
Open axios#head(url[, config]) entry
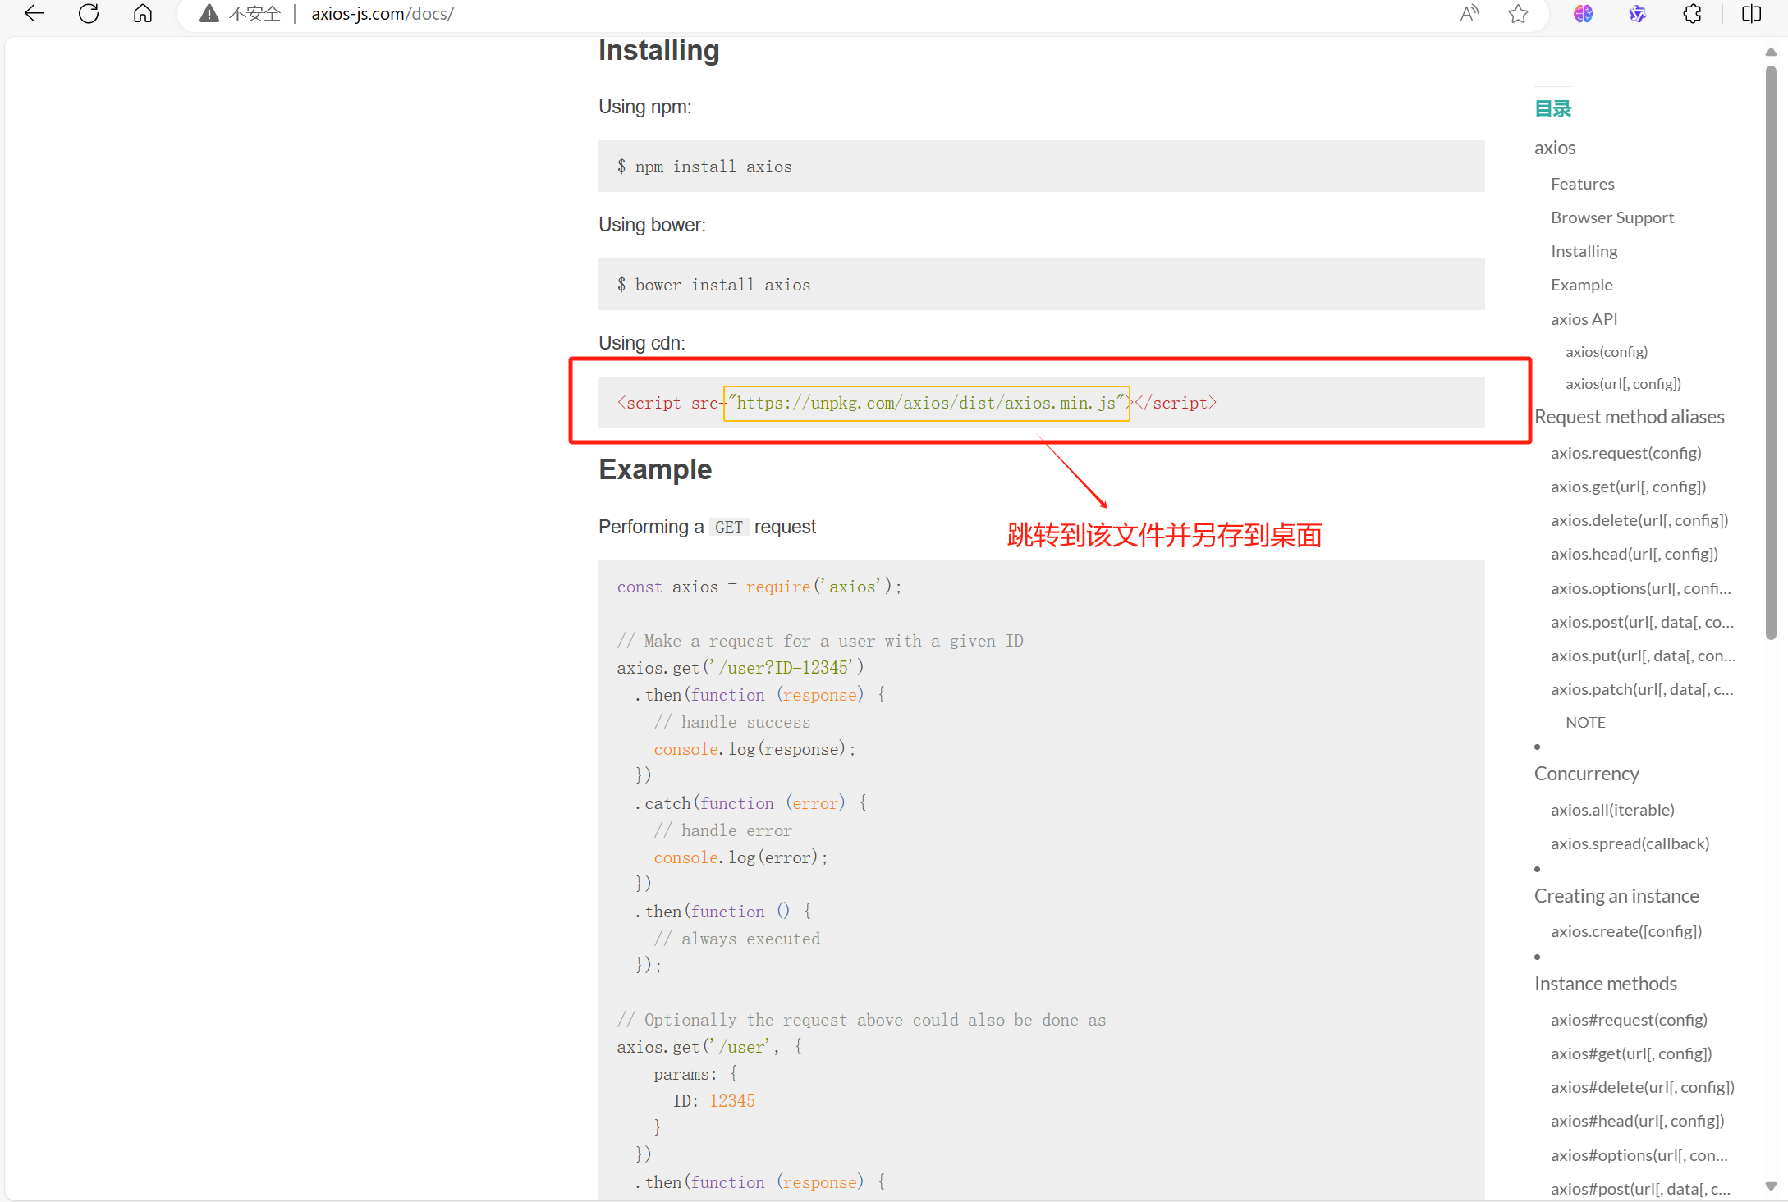pyautogui.click(x=1637, y=1121)
